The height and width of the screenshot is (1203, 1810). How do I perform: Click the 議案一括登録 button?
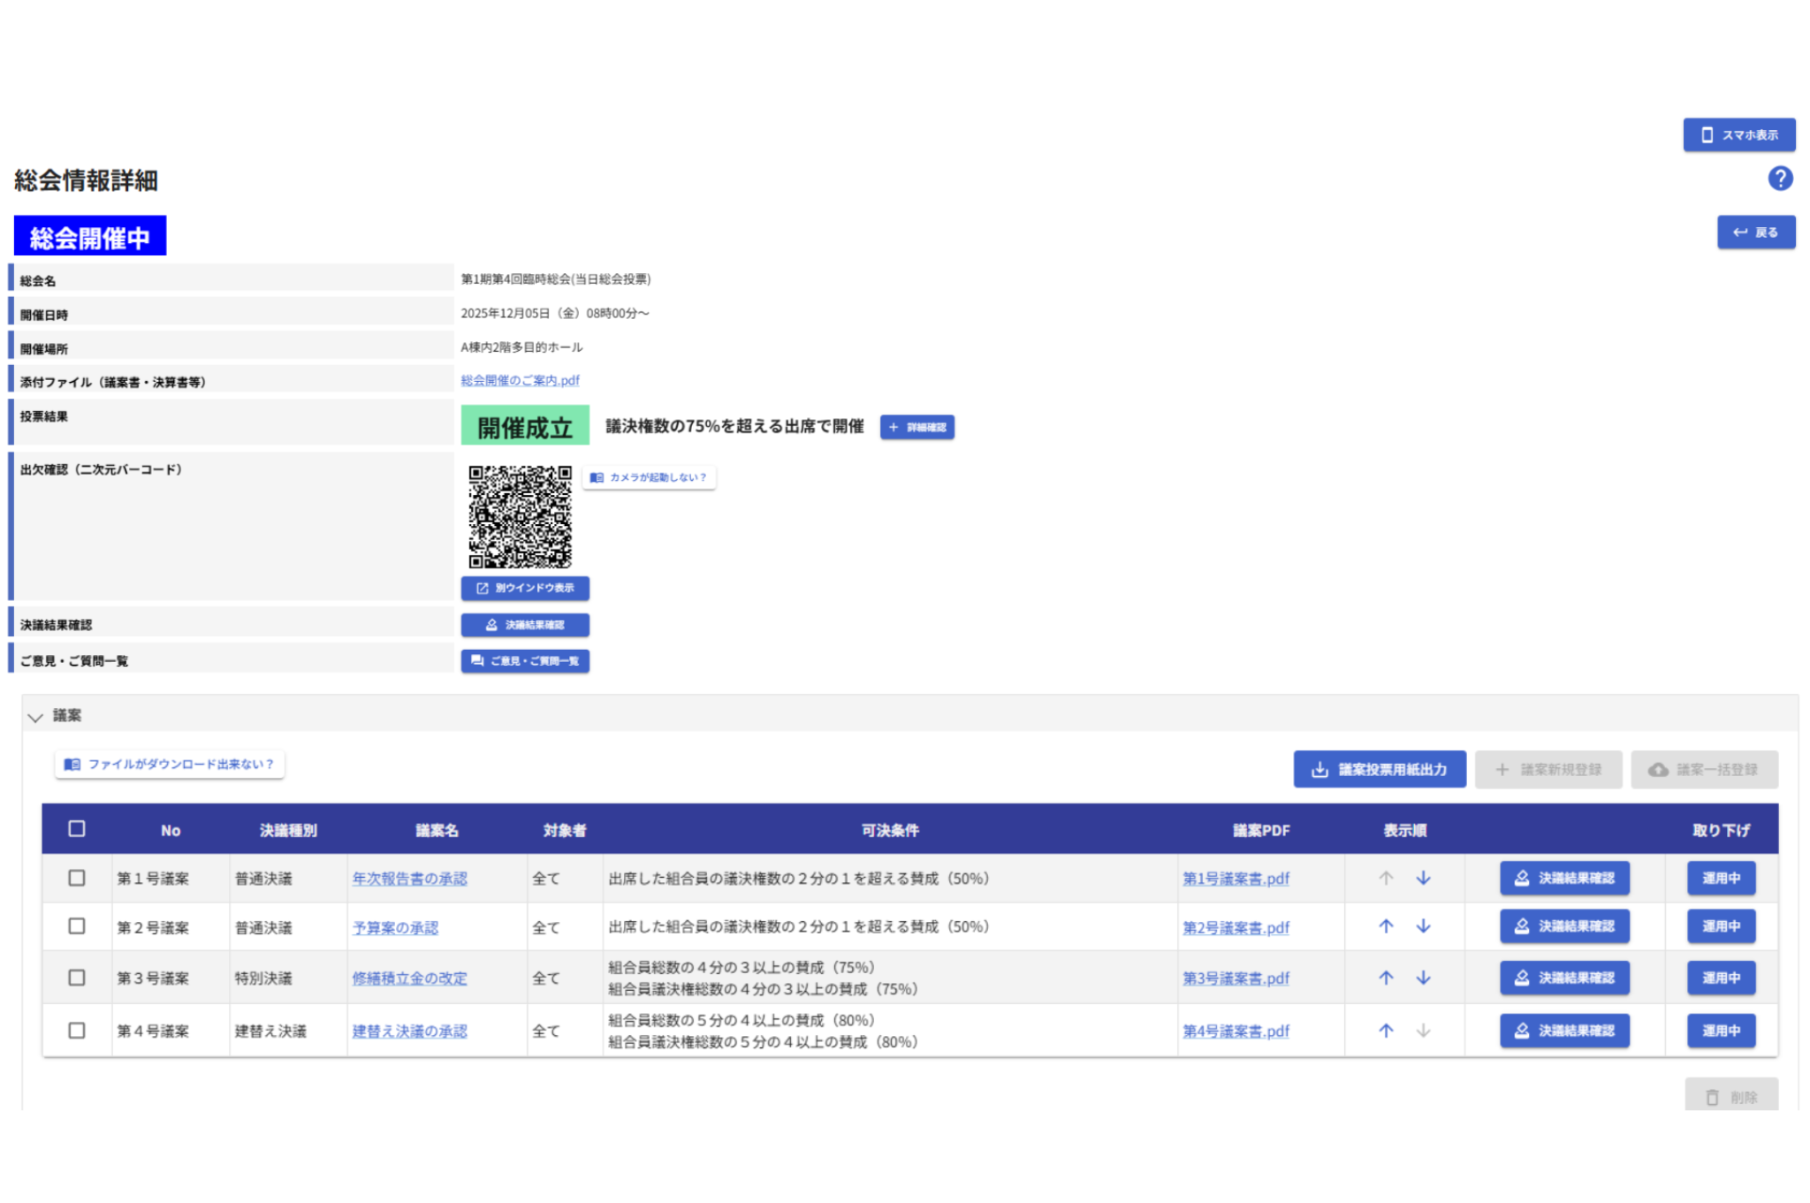1704,769
